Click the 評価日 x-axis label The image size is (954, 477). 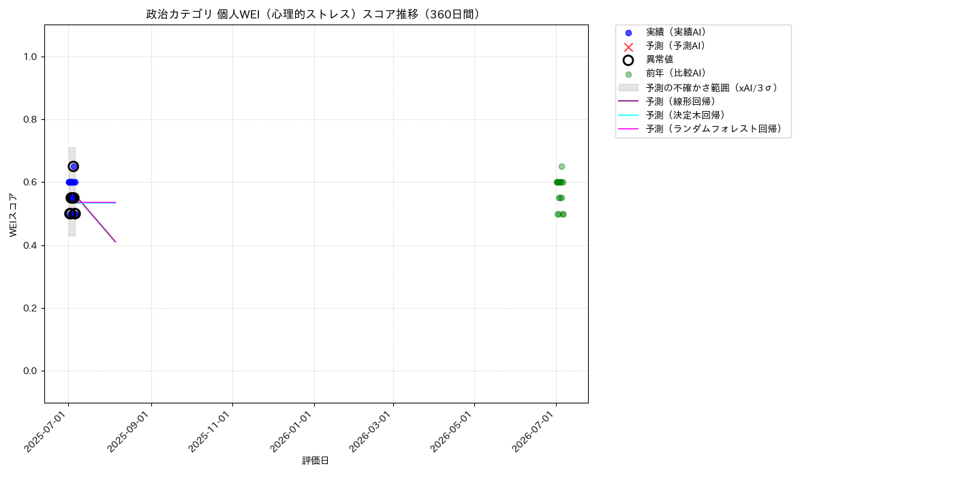coord(316,461)
